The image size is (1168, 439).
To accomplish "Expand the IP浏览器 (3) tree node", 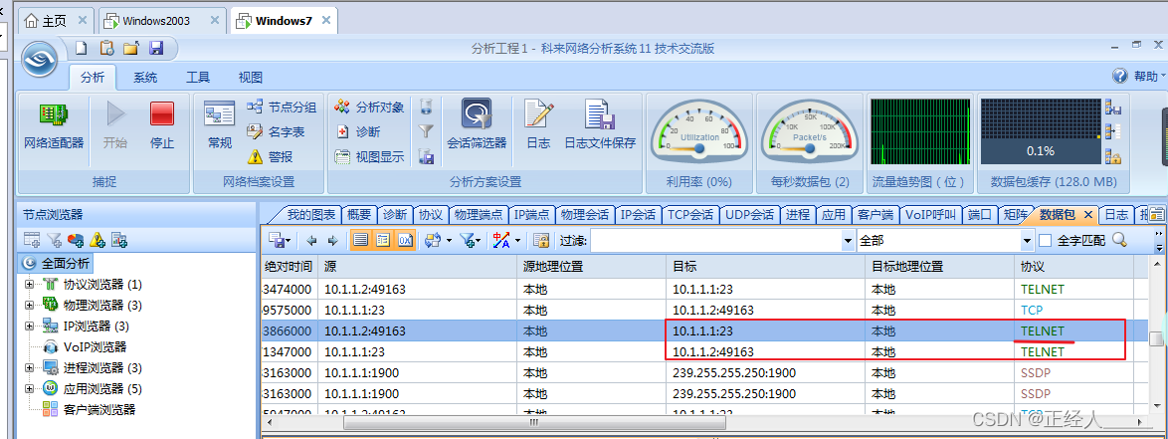I will tap(29, 326).
